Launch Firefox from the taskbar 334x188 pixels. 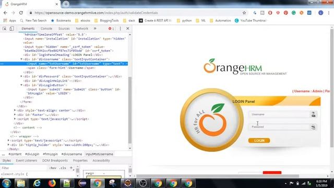[52, 183]
